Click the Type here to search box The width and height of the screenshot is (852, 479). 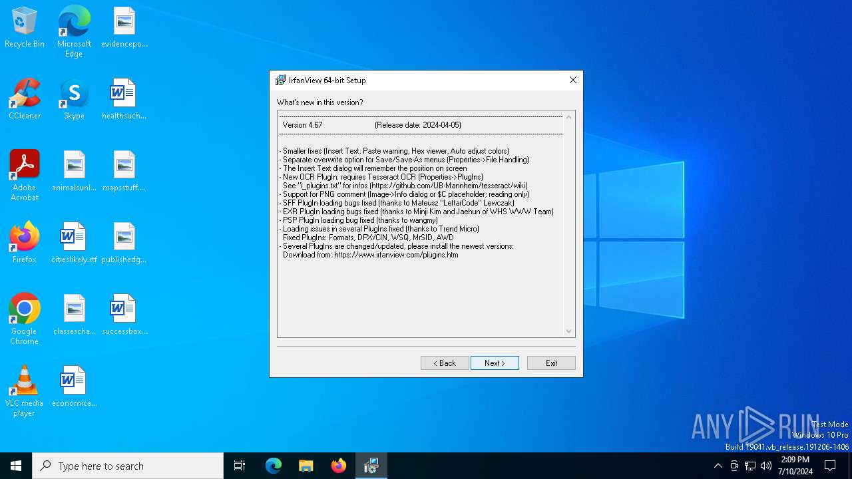pos(128,466)
